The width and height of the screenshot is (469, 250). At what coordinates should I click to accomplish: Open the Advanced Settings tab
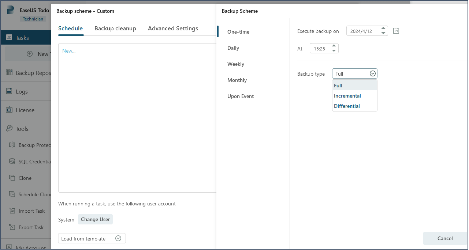[x=173, y=28]
